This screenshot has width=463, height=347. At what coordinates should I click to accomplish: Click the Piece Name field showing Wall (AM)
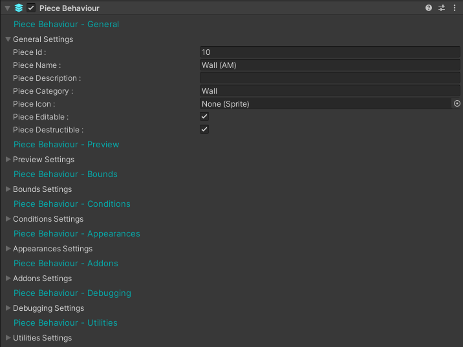[x=329, y=65]
